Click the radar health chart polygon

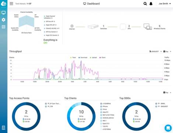coord(27,21)
